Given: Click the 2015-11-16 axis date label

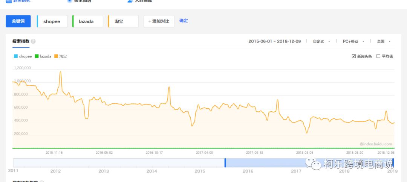Looking at the screenshot, I should [x=54, y=153].
